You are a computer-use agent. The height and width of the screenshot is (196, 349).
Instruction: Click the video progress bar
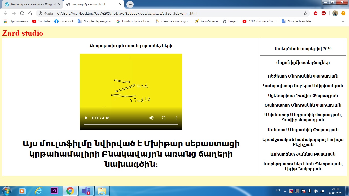coord(131,125)
